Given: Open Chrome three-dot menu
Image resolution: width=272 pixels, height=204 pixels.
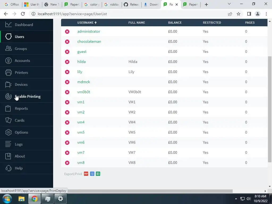Looking at the screenshot, I should [266, 14].
